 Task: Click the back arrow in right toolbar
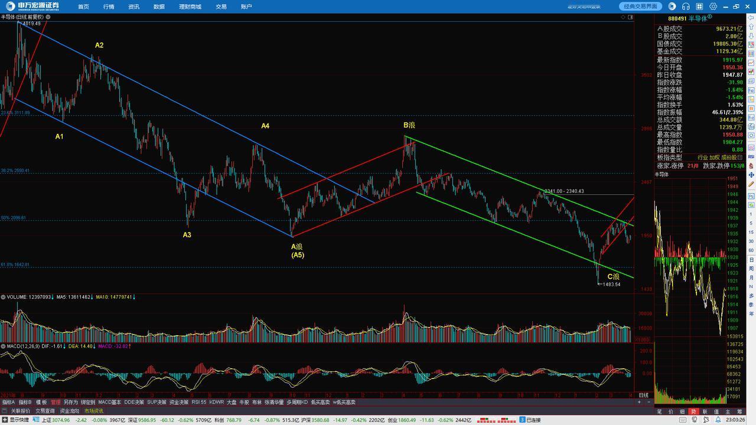click(x=751, y=18)
